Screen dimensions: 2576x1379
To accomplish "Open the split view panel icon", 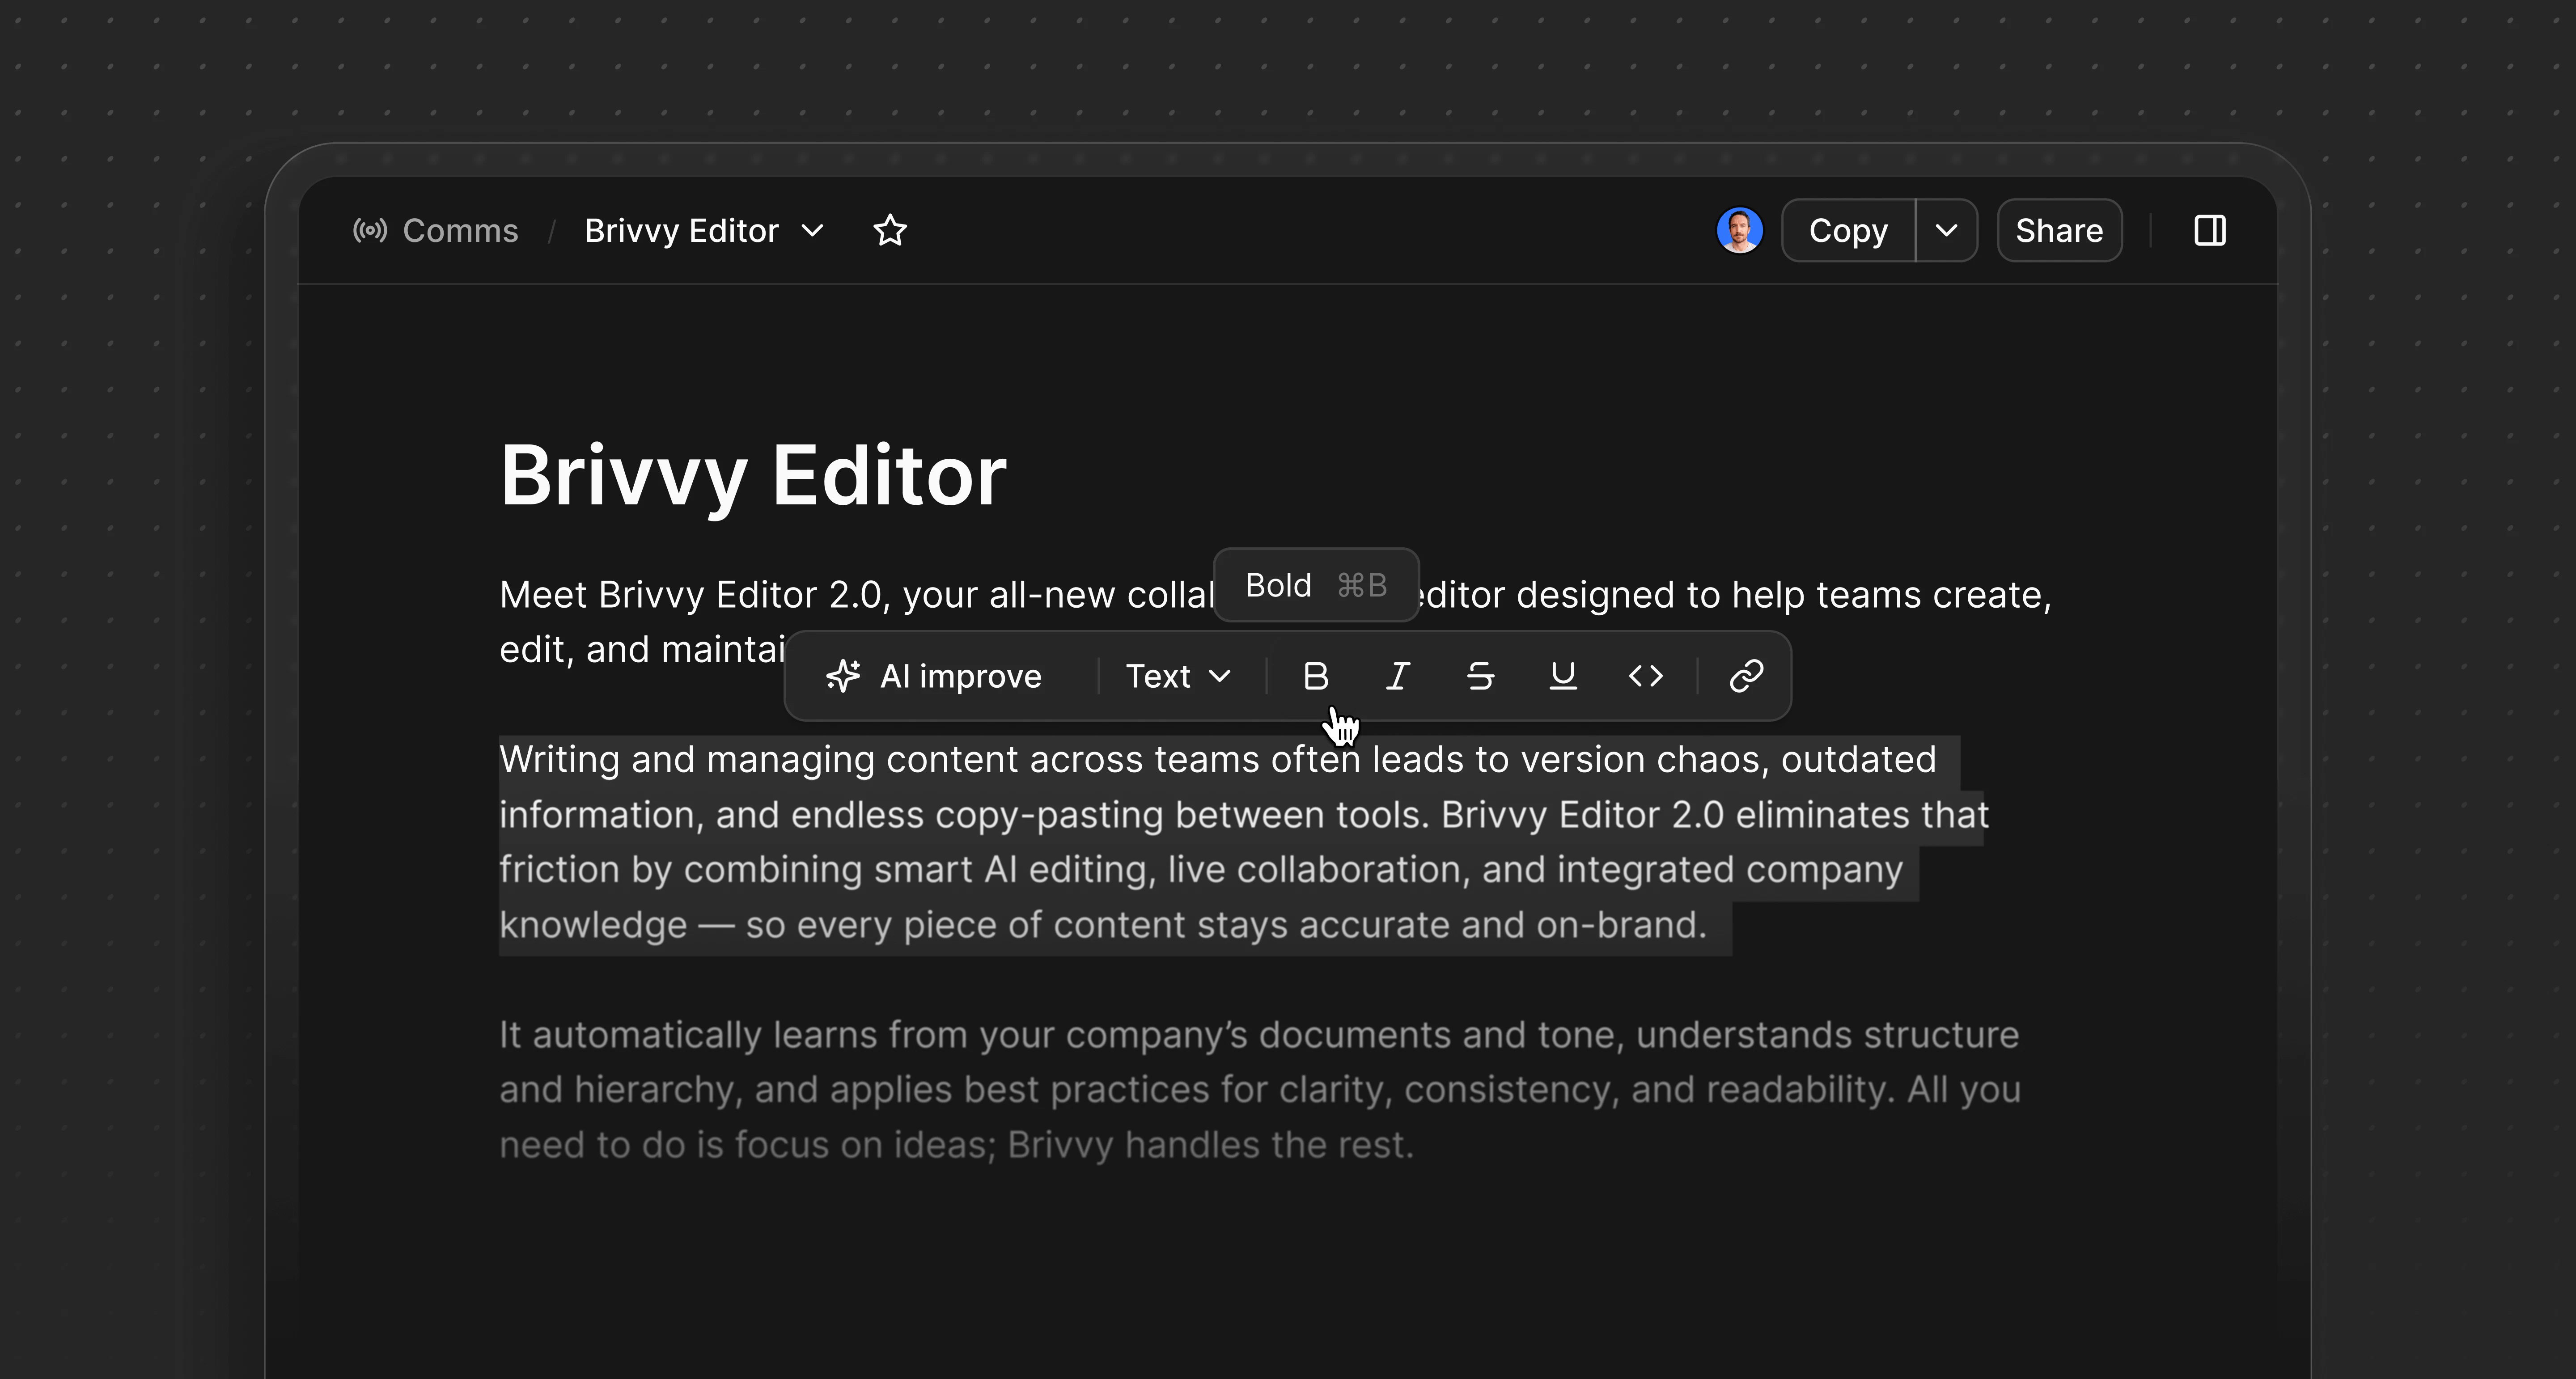I will click(x=2211, y=230).
